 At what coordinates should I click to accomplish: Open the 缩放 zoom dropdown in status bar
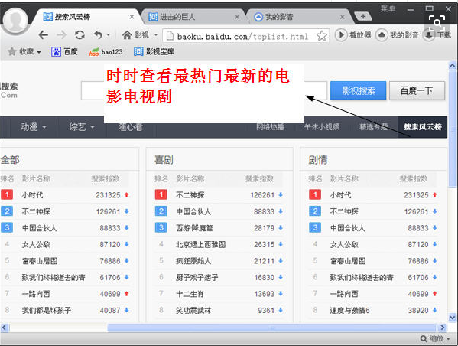tap(435, 339)
